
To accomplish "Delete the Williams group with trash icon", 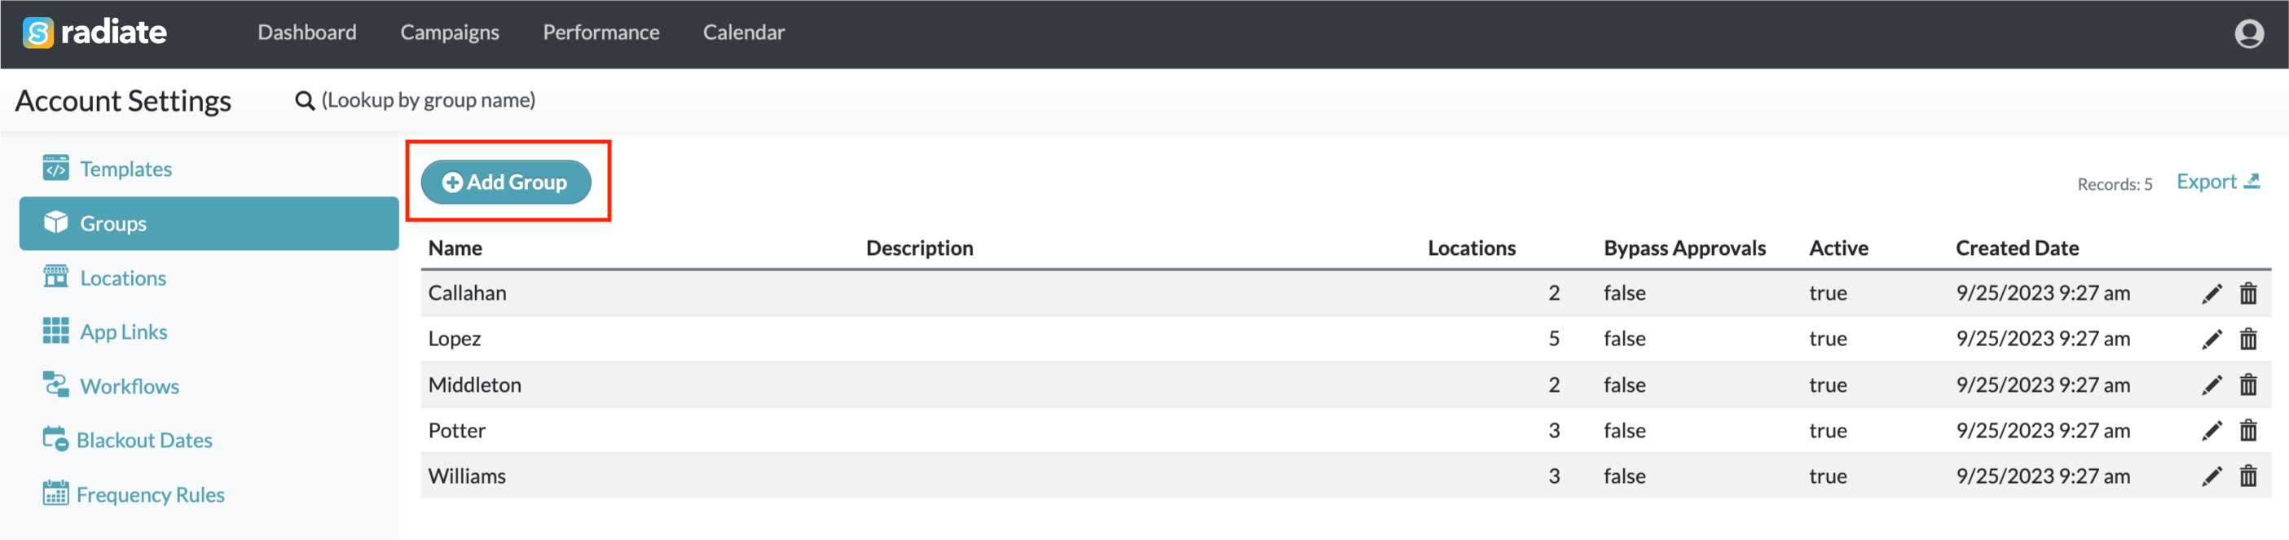I will [2248, 477].
